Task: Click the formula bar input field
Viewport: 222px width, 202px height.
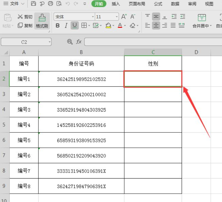Action: [153, 42]
